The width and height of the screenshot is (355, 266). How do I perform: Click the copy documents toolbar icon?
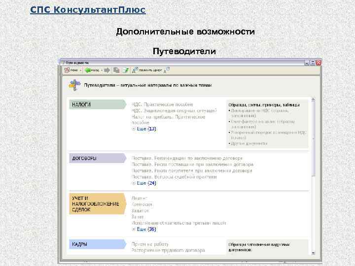116,70
